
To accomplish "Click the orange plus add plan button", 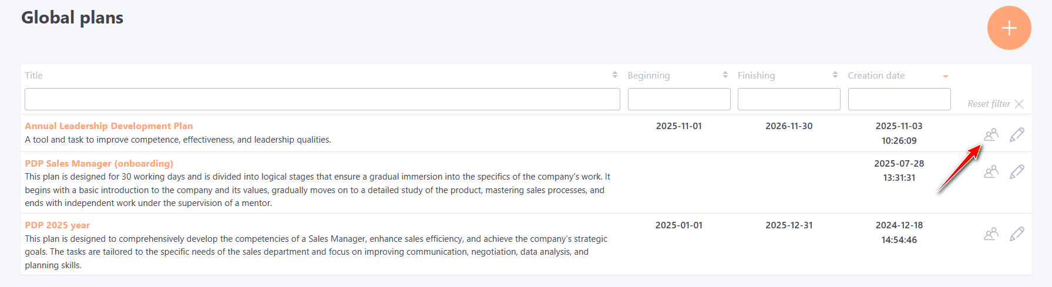I will (x=1009, y=28).
